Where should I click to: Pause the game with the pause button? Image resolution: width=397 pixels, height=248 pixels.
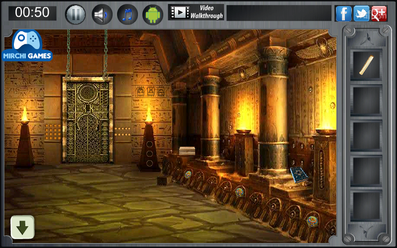pos(75,14)
